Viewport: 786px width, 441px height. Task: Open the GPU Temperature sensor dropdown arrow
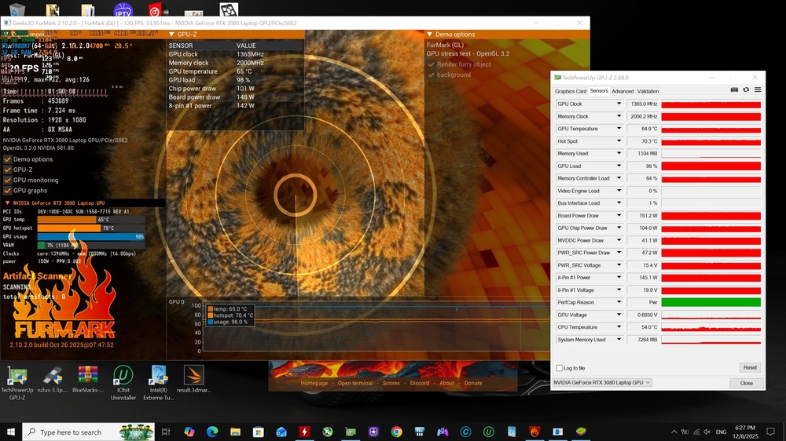(619, 129)
